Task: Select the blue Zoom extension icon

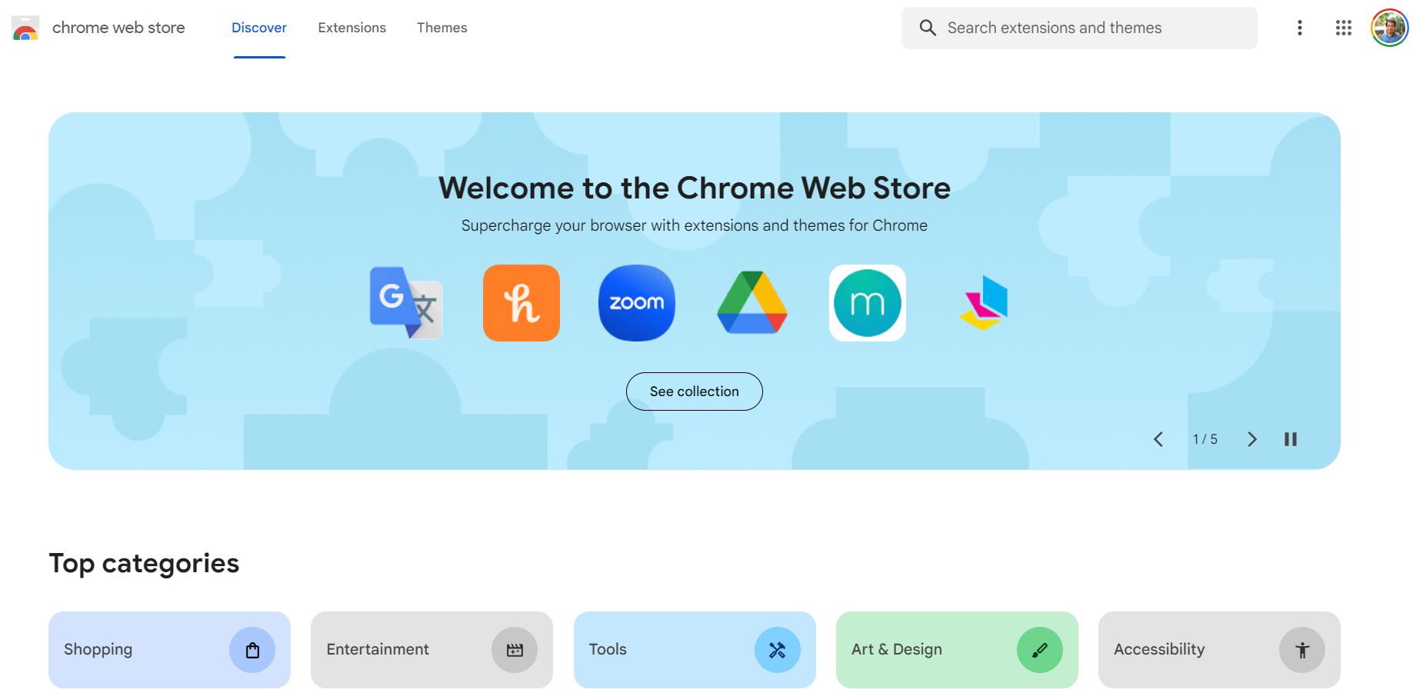Action: pyautogui.click(x=637, y=303)
